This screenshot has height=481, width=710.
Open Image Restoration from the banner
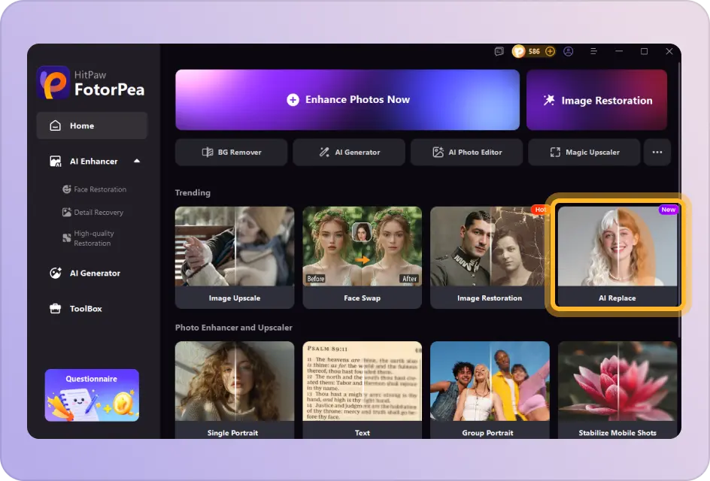click(596, 99)
